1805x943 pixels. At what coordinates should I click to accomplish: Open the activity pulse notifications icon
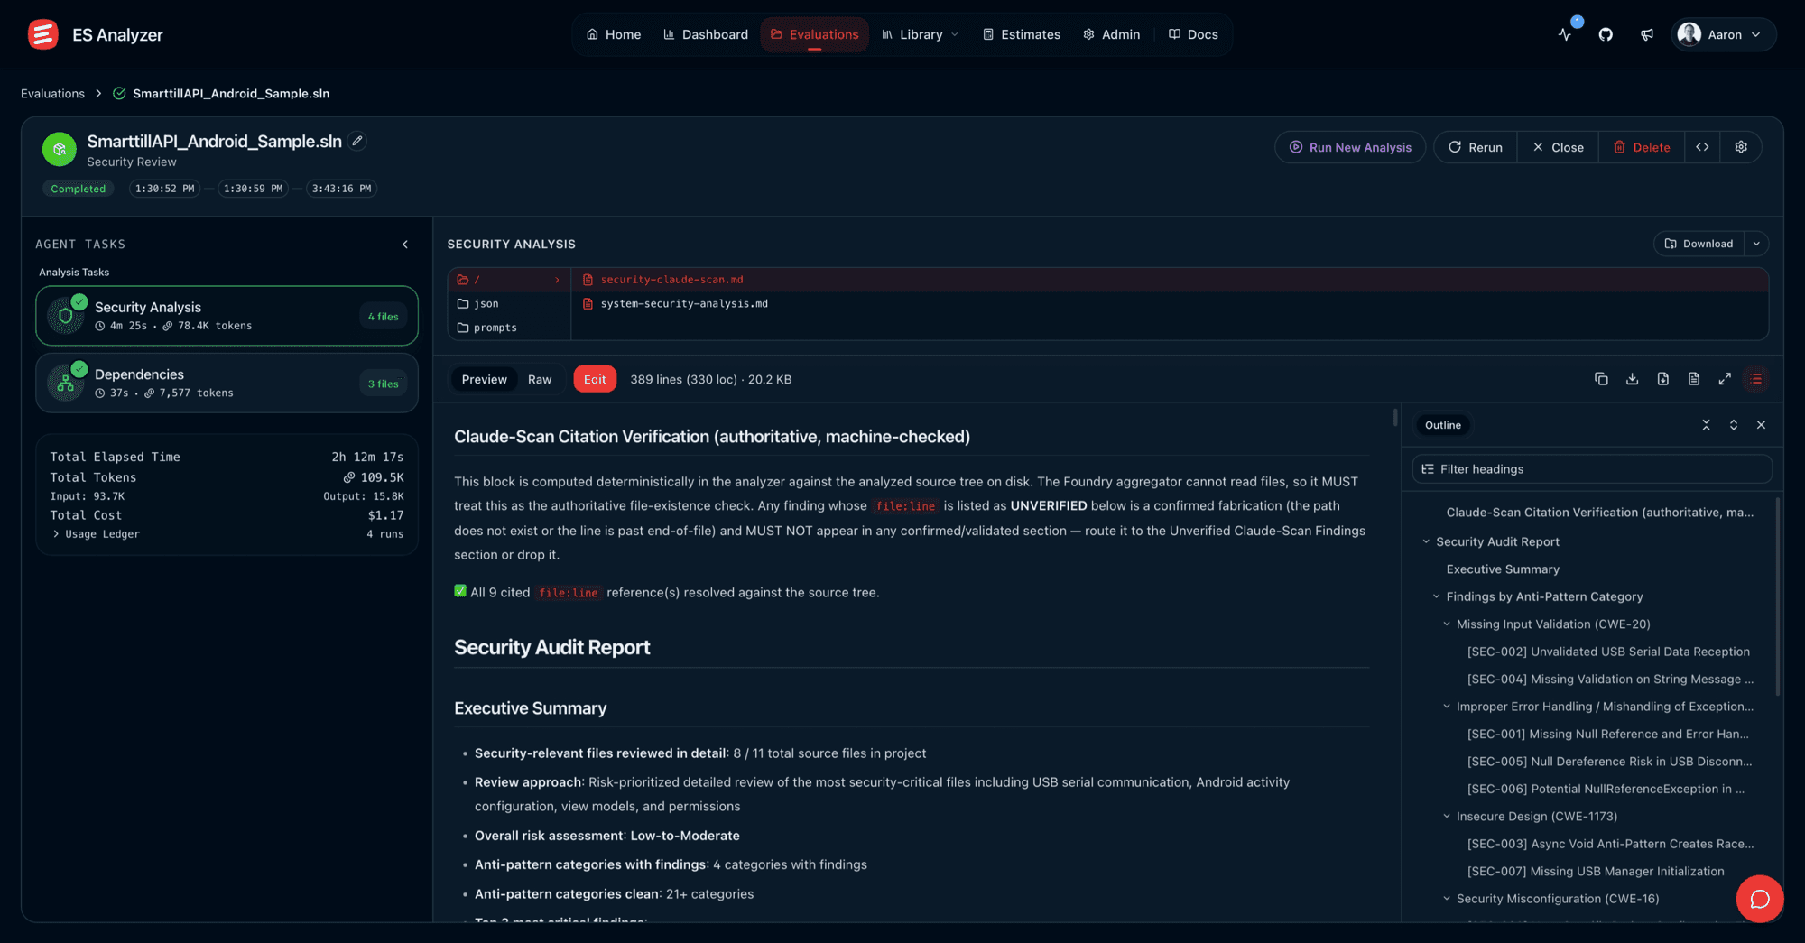click(x=1565, y=34)
